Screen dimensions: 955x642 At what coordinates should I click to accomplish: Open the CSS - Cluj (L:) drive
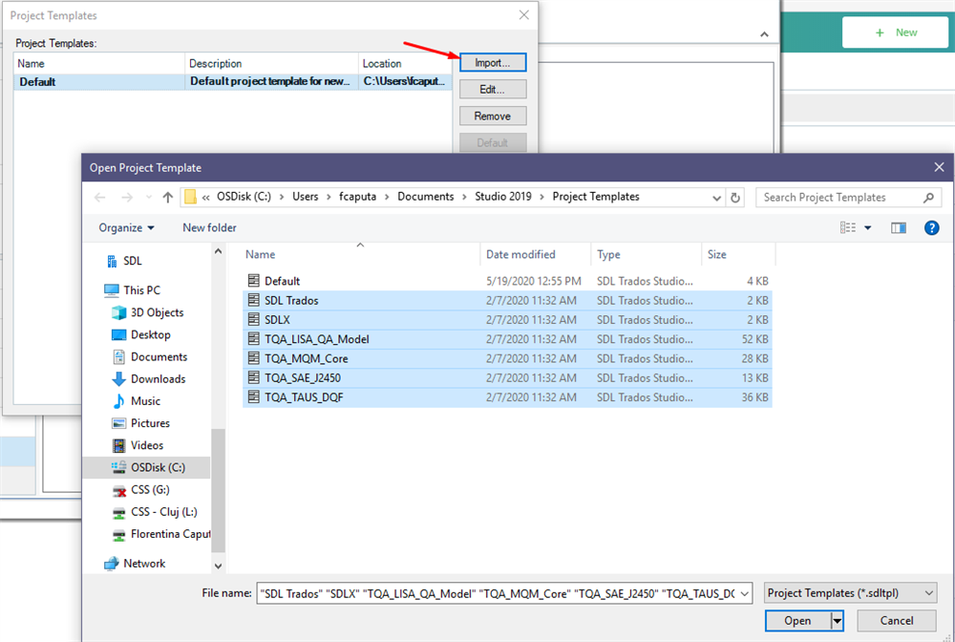tap(156, 512)
